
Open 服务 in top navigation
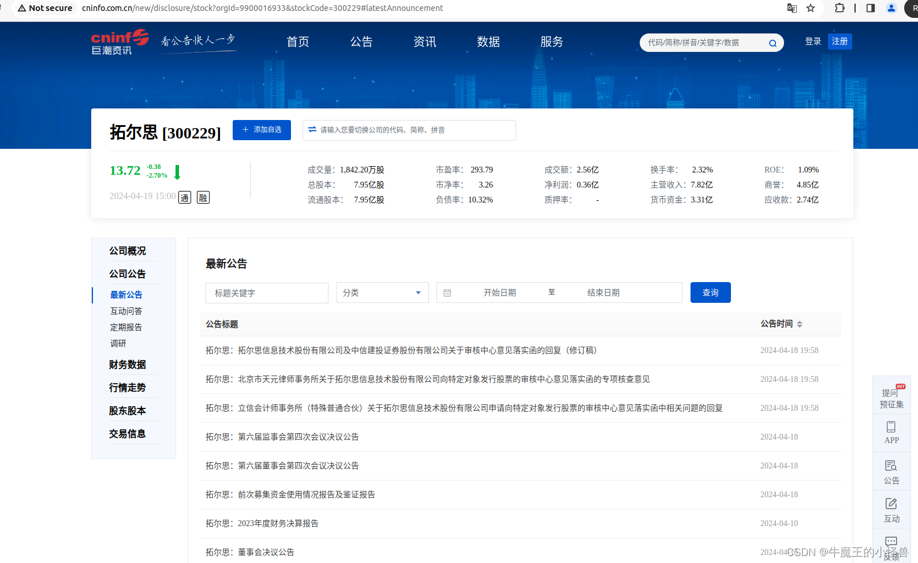(x=552, y=42)
